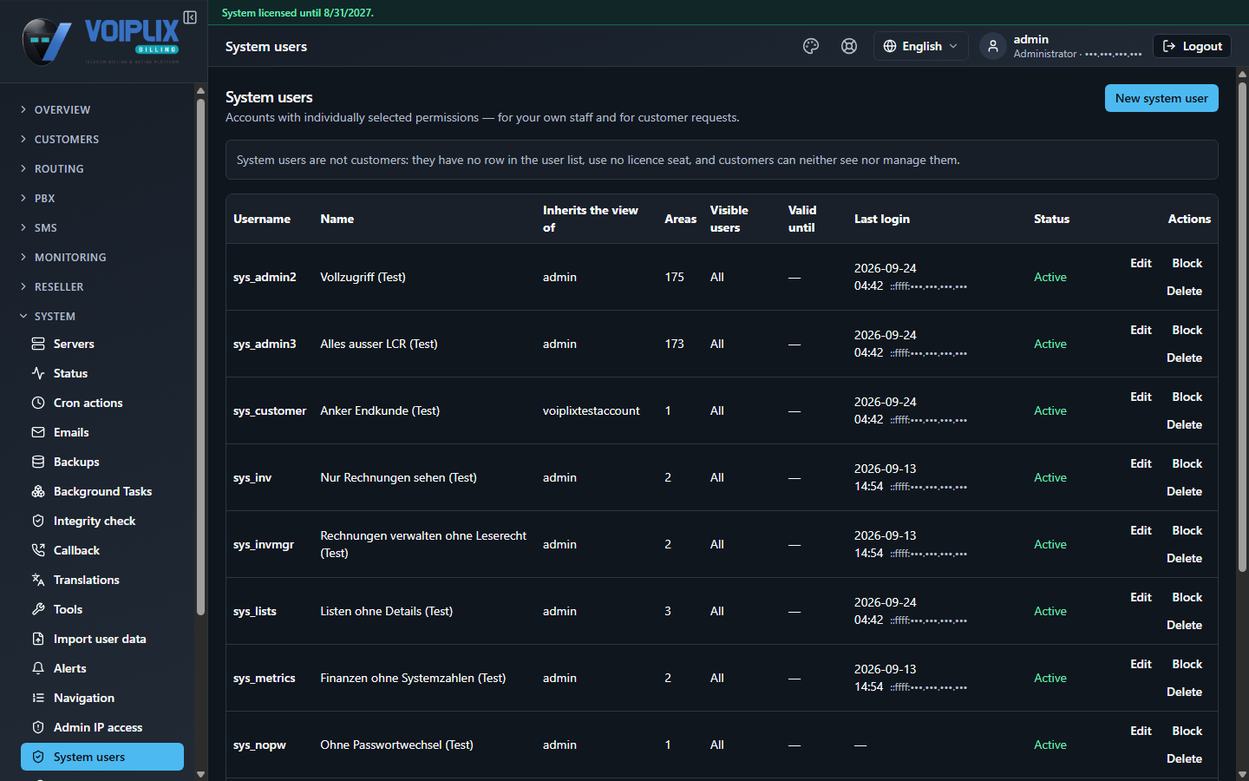This screenshot has height=781, width=1249.
Task: Open Background Tasks in the sidebar
Action: [x=102, y=491]
